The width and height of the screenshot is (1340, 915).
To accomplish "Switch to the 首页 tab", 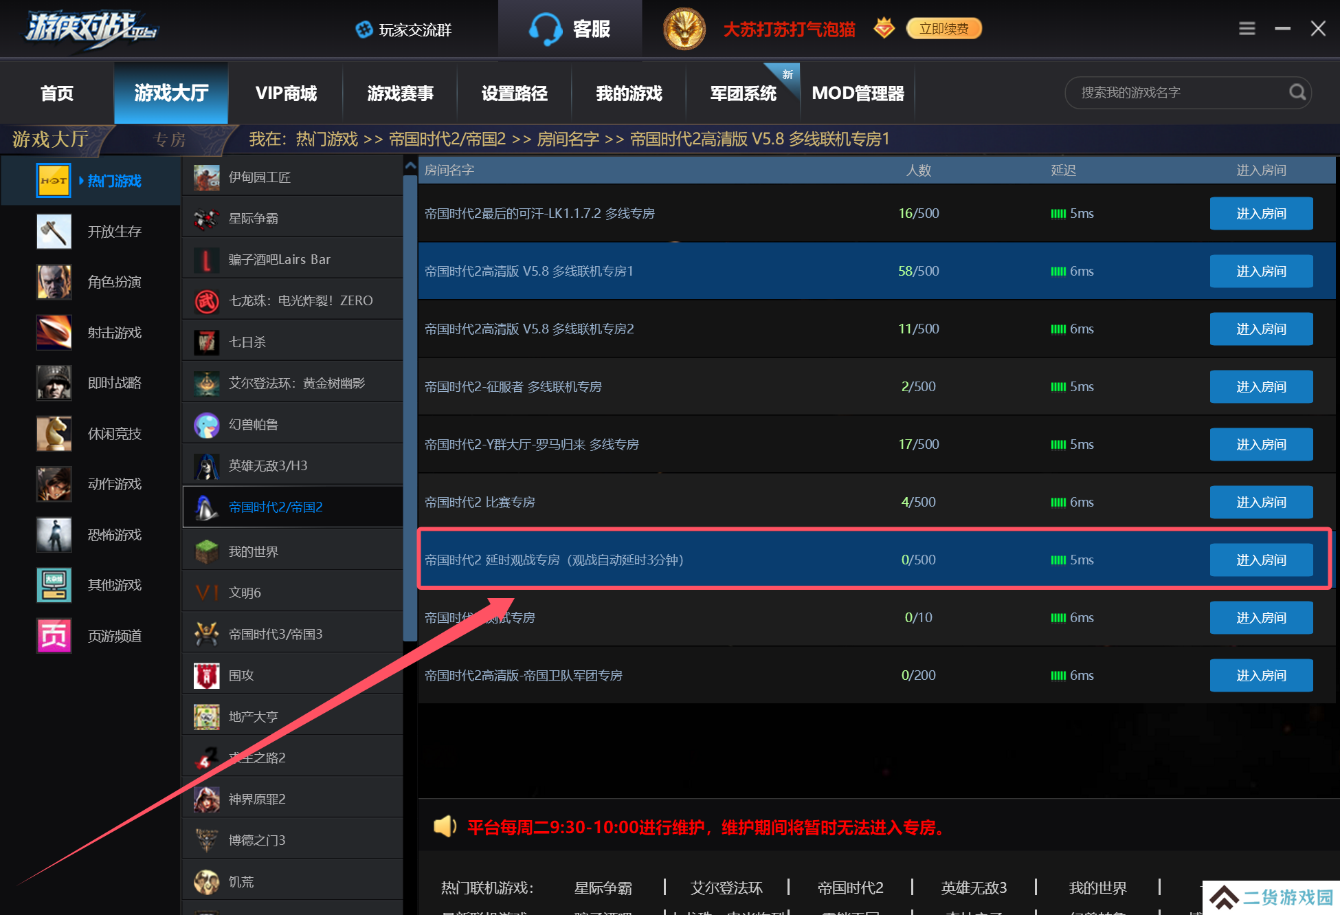I will click(x=57, y=93).
